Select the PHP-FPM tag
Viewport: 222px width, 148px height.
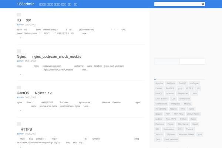pyautogui.click(x=179, y=114)
